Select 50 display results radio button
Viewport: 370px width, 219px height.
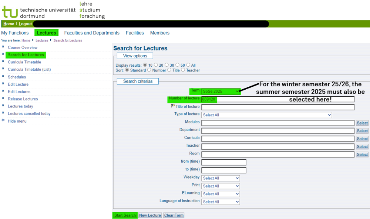[178, 65]
